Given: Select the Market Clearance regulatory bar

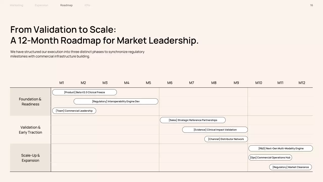Looking at the screenshot, I should click(x=290, y=167).
